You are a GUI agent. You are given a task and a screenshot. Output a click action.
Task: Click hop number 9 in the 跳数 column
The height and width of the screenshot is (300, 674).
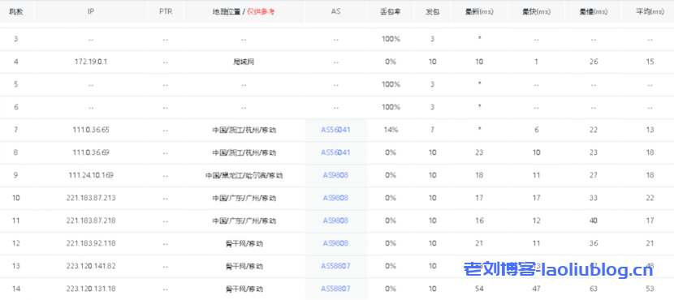coord(16,175)
